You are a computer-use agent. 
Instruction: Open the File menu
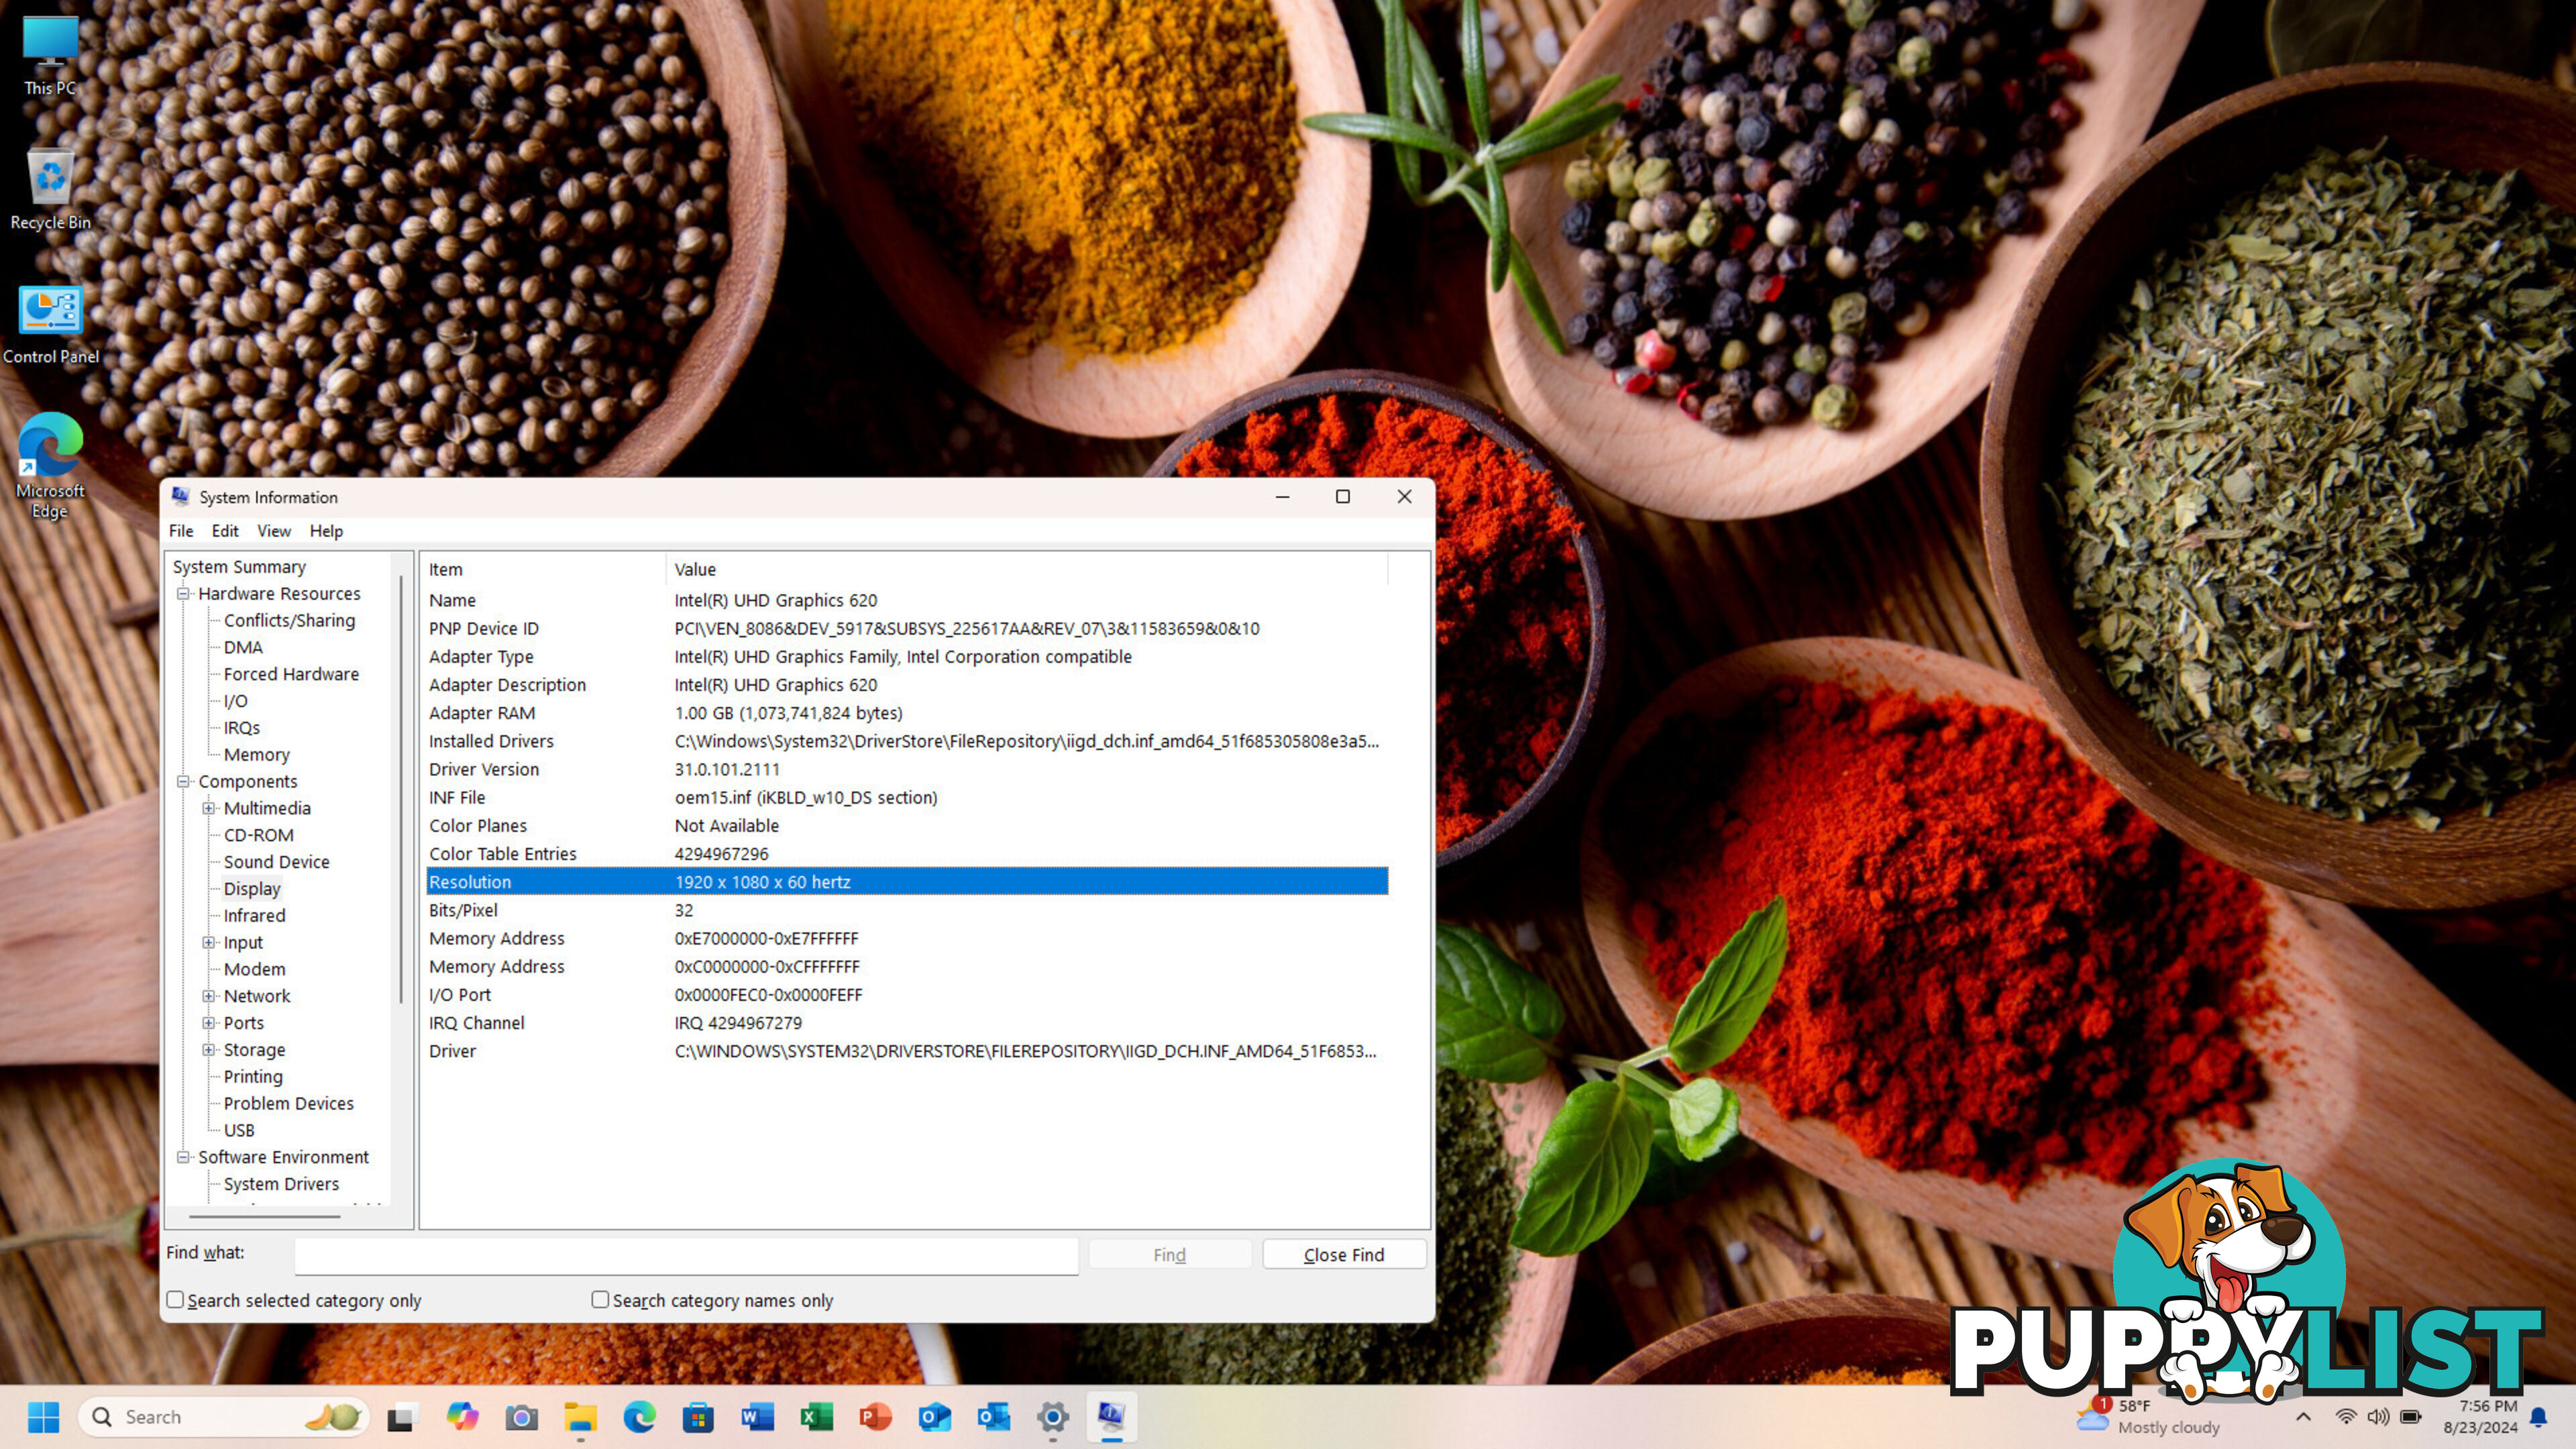click(x=181, y=531)
